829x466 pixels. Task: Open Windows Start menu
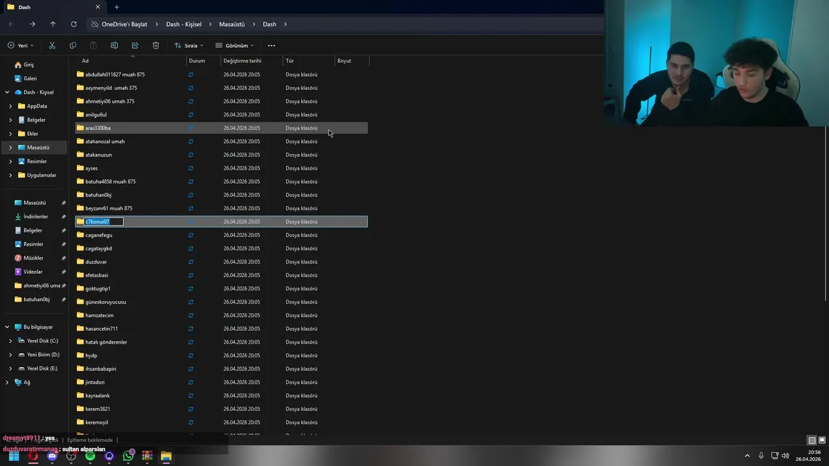[14, 456]
